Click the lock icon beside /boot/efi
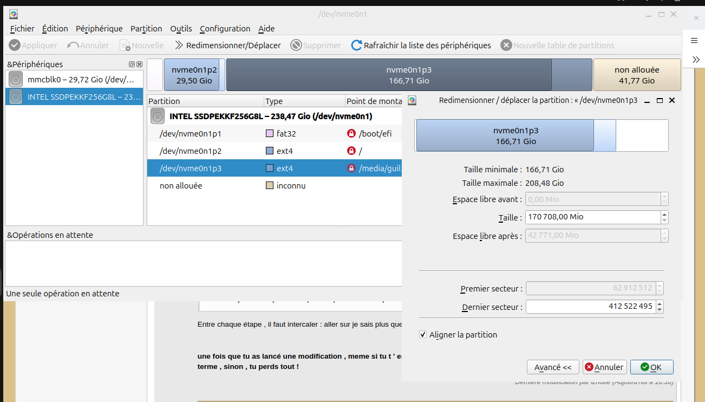 point(351,133)
